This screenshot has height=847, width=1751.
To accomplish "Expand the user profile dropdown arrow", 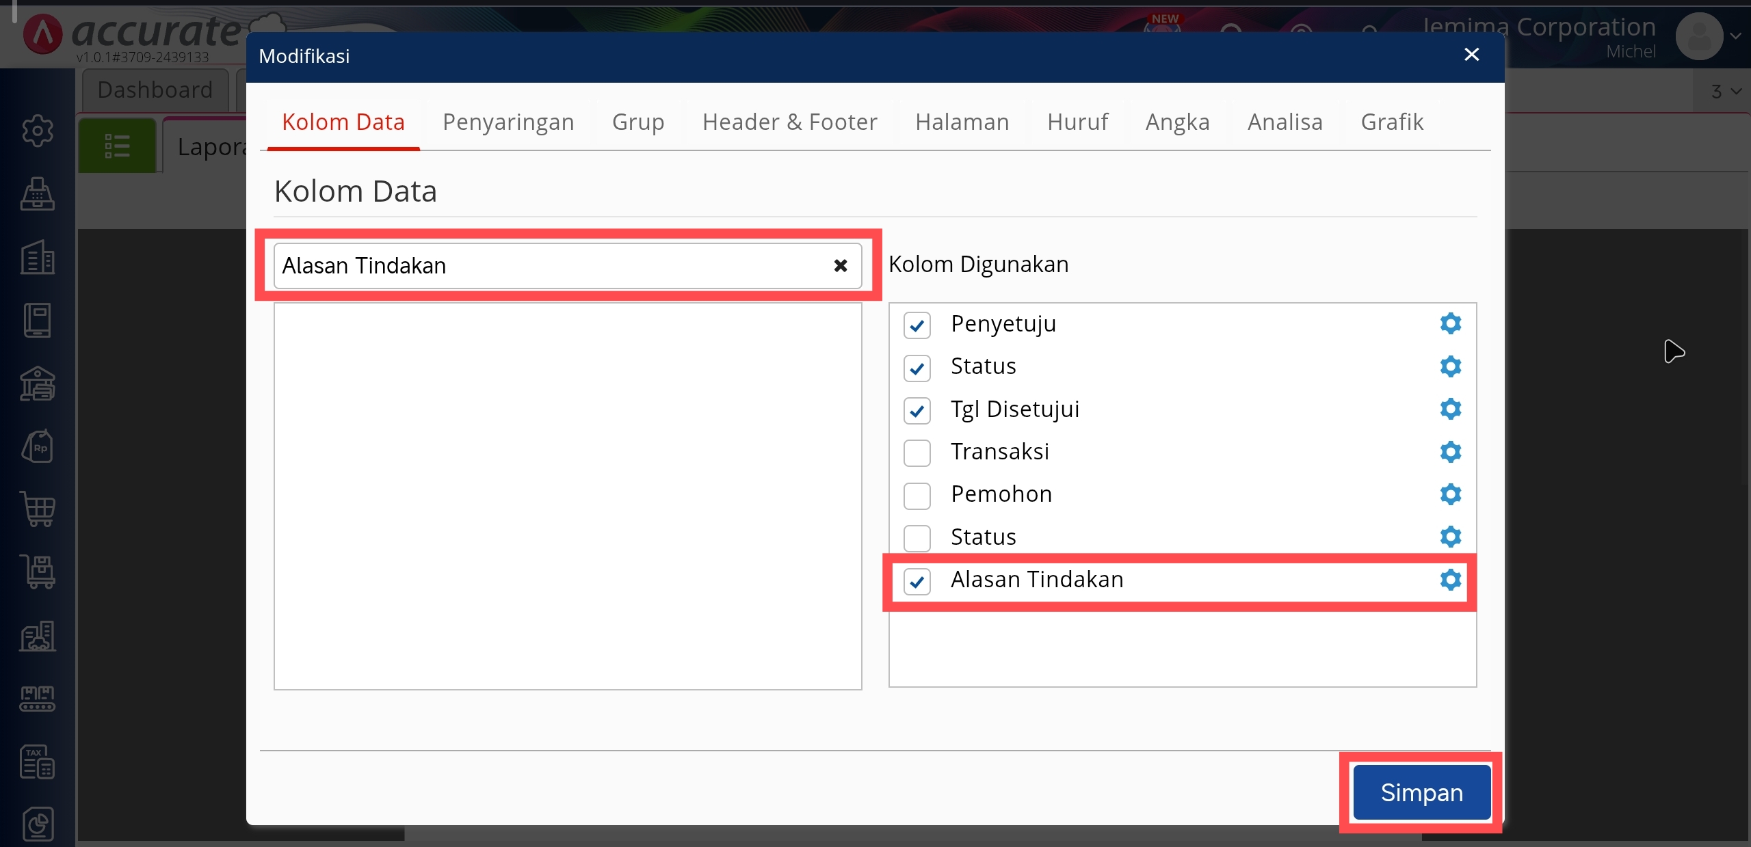I will tap(1735, 36).
